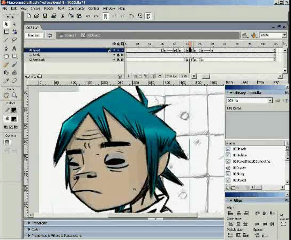Activate the Hand tool

pyautogui.click(x=6, y=96)
